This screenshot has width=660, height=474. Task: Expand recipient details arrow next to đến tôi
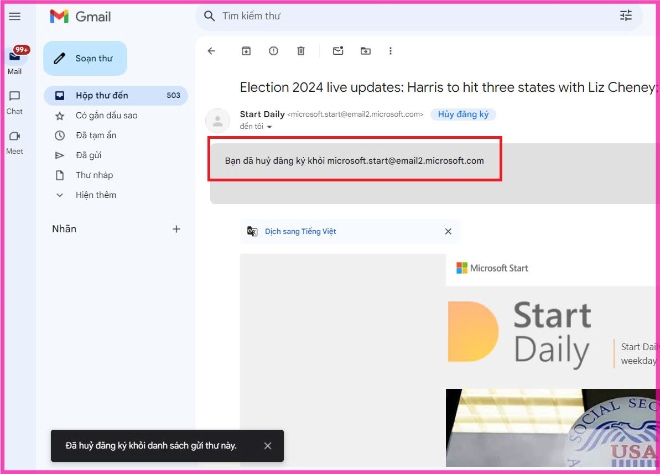click(269, 127)
